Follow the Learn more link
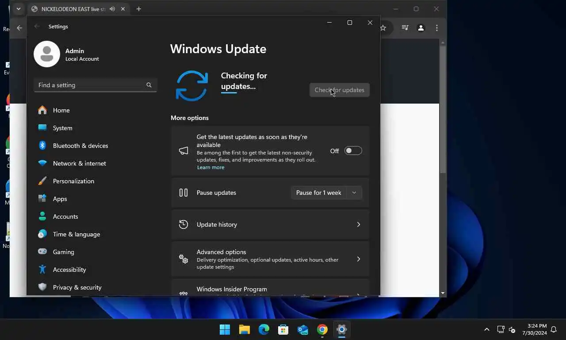The width and height of the screenshot is (566, 340). pos(210,167)
